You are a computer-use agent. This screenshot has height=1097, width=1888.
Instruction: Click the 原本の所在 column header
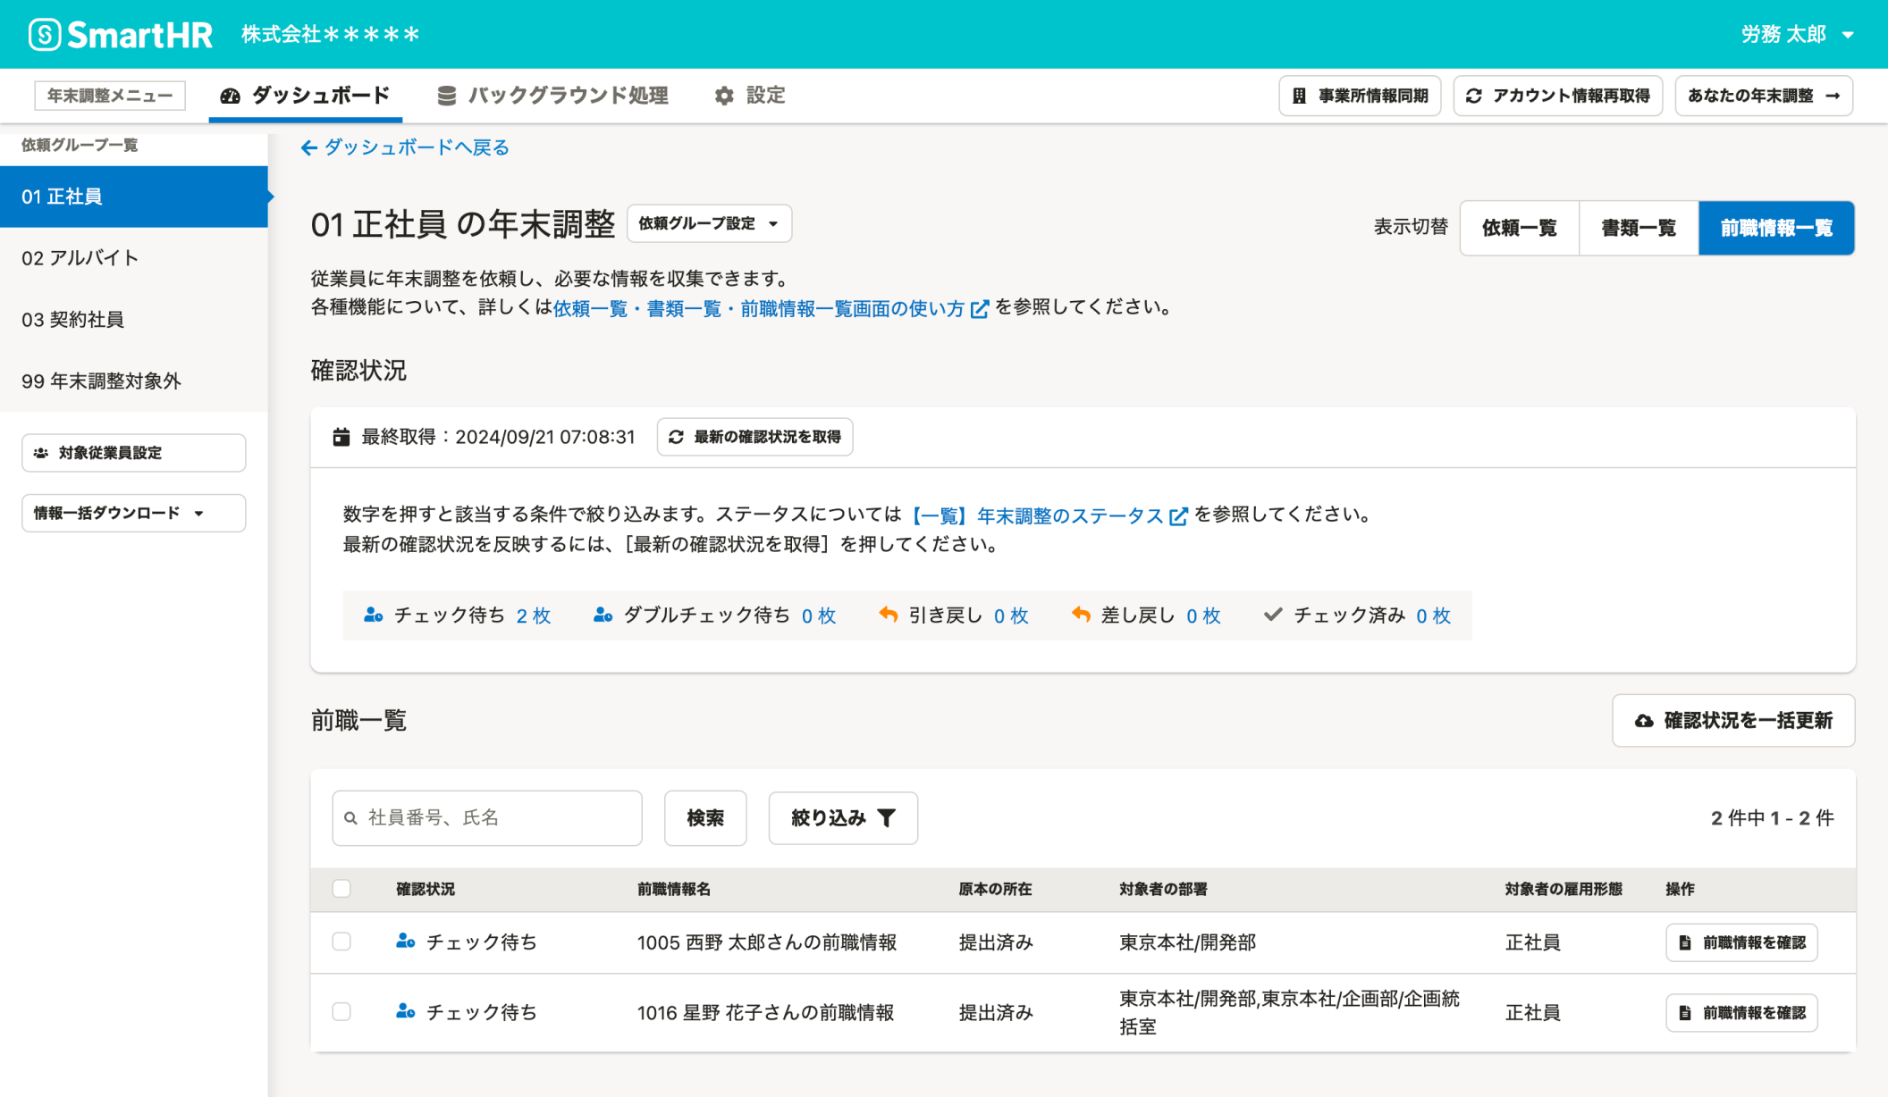click(995, 889)
